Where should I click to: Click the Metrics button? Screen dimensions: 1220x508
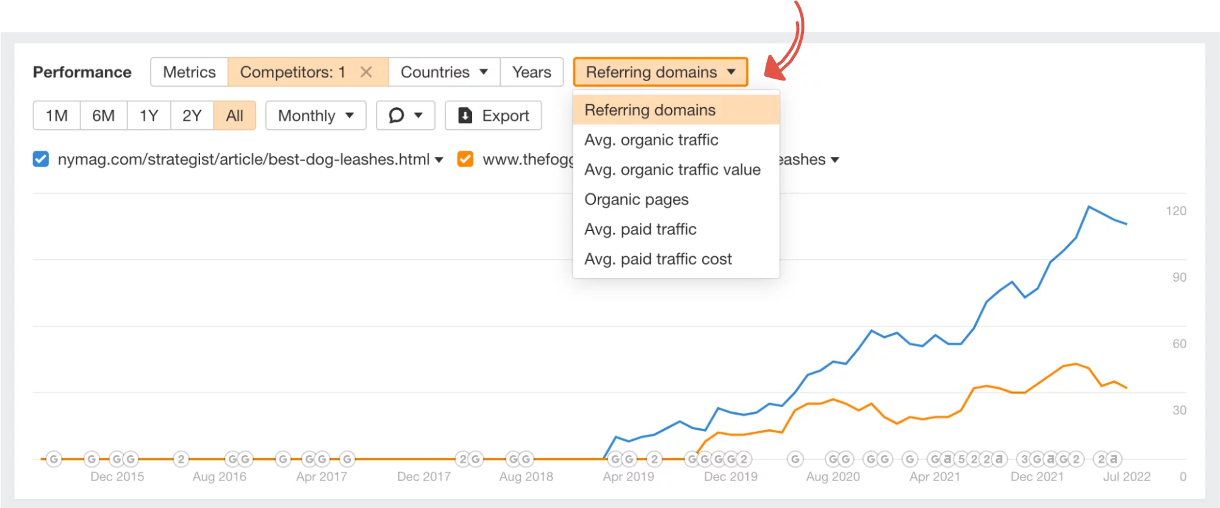click(189, 72)
